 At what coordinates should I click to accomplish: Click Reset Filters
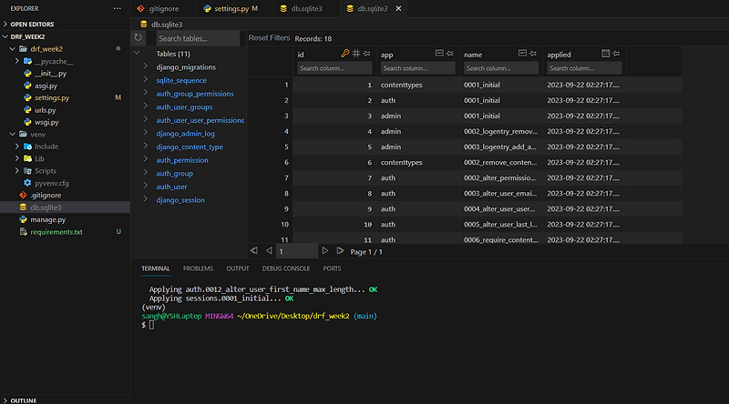[x=269, y=38]
